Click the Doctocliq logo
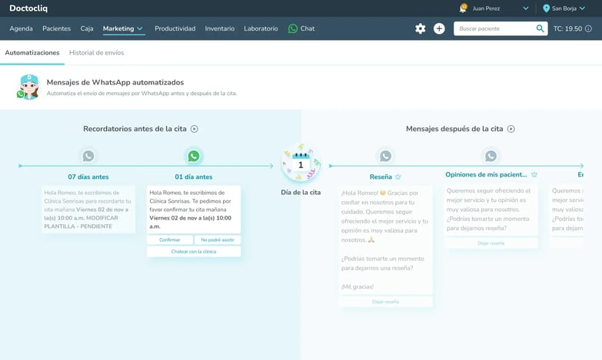602x360 pixels. tap(28, 8)
